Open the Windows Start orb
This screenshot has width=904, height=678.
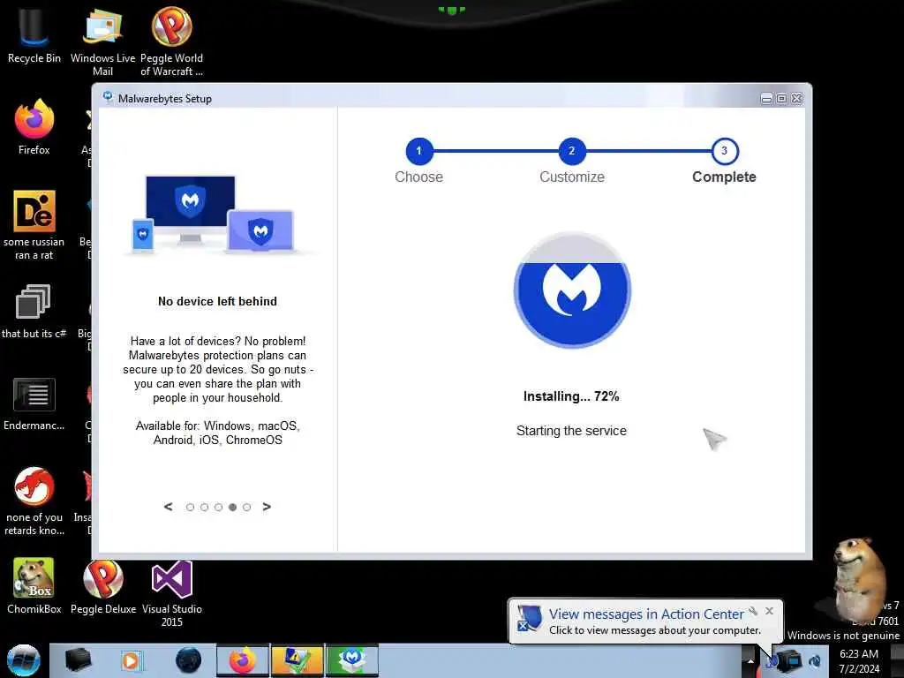[x=24, y=660]
